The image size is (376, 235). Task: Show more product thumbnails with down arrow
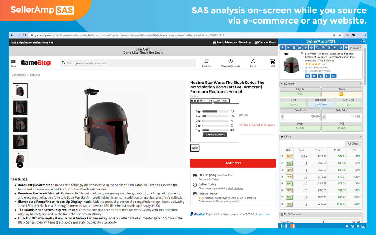coord(20,165)
